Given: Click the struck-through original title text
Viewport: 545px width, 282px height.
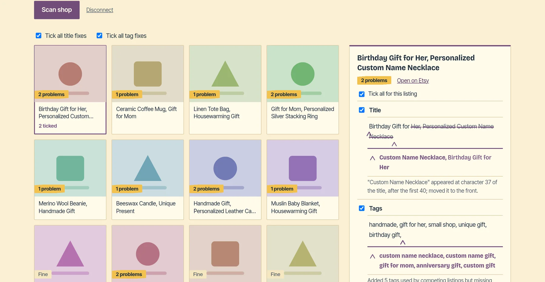Looking at the screenshot, I should (x=431, y=131).
